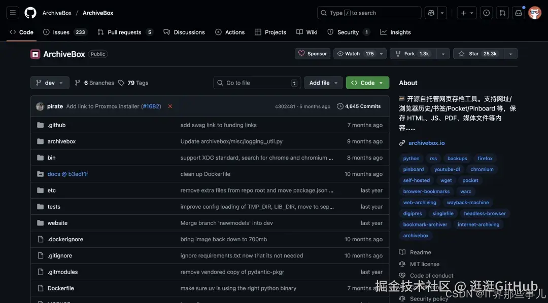548x303 pixels.
Task: Open the Readme link in About
Action: coord(421,252)
